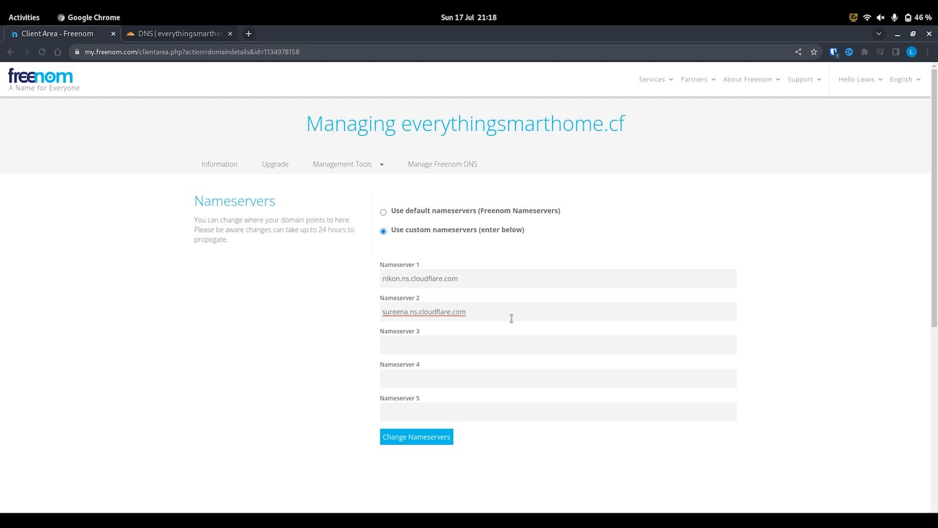Screen dimensions: 938x528
Task: Click the Change Nameservers button
Action: 416,436
